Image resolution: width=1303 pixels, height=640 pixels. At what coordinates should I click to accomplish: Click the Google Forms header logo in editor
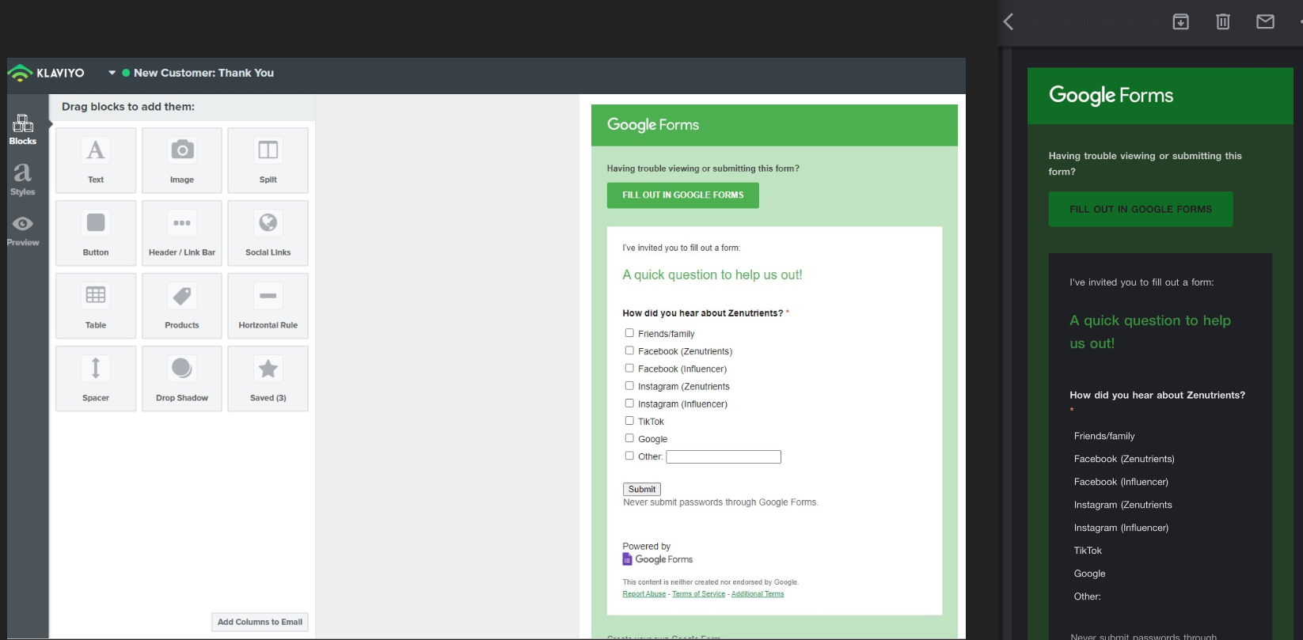click(x=653, y=125)
